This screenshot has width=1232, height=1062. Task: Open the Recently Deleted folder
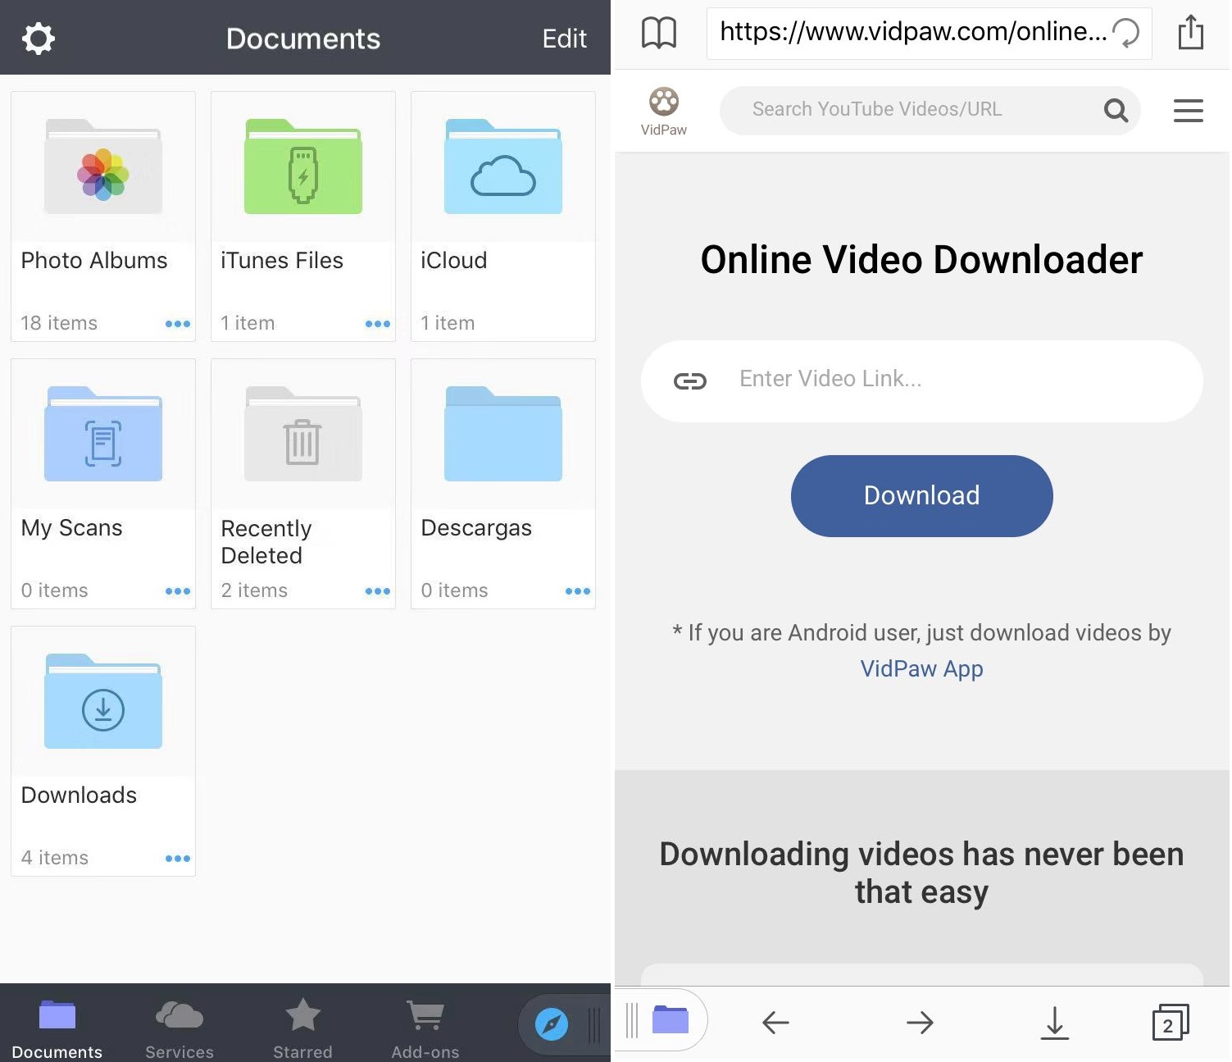coord(303,484)
